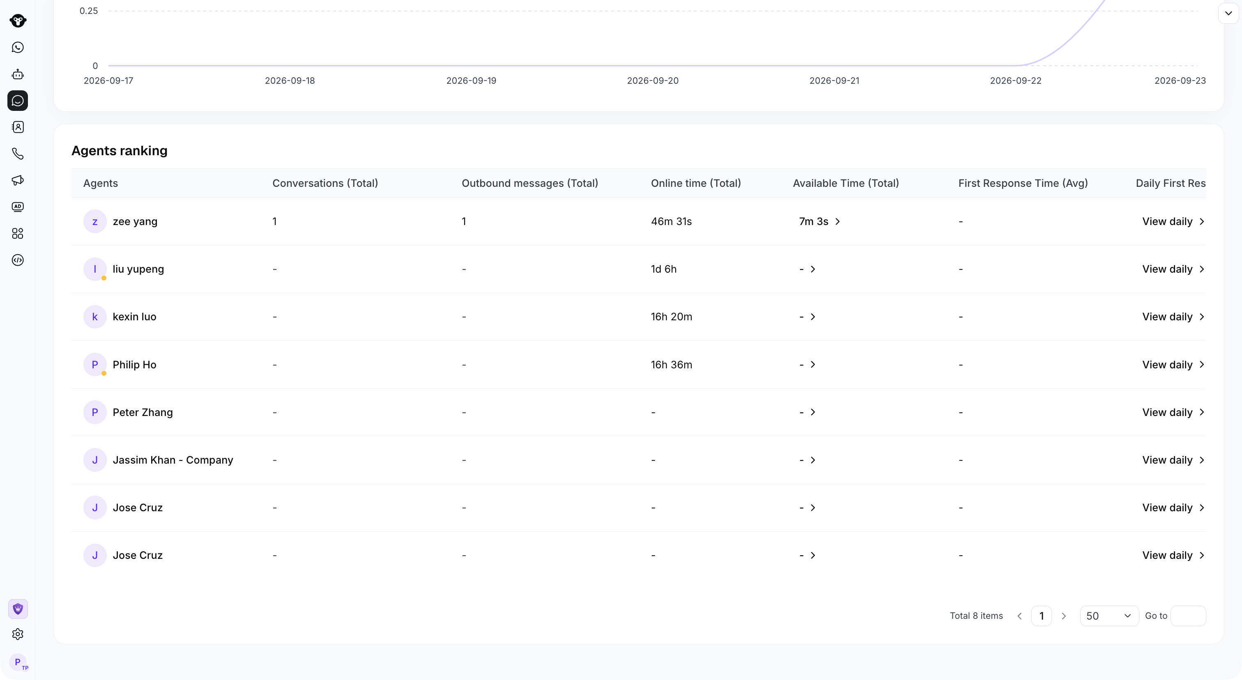Expand zee yang available time 7m 3s

820,221
